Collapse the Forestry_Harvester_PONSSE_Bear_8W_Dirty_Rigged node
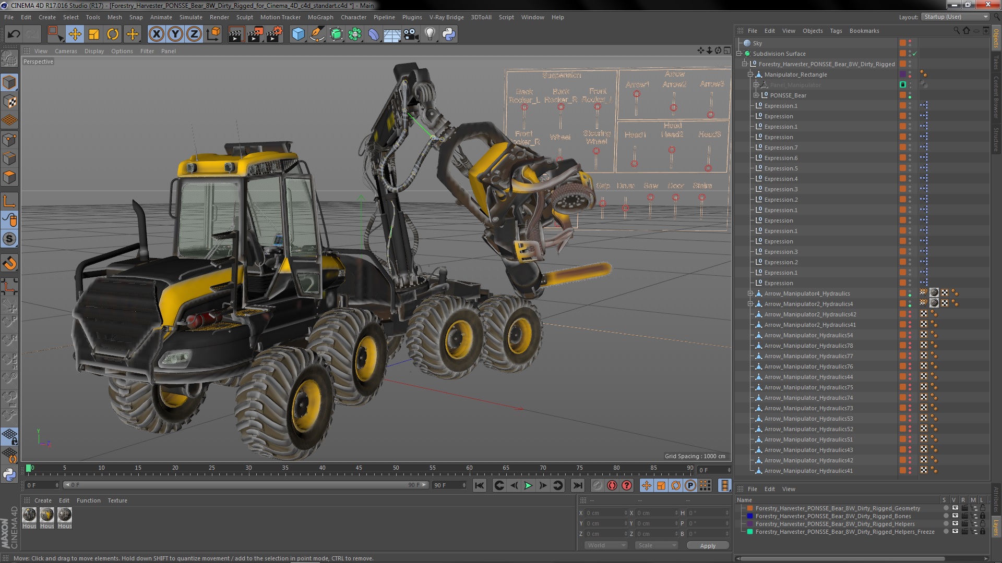 coord(745,64)
